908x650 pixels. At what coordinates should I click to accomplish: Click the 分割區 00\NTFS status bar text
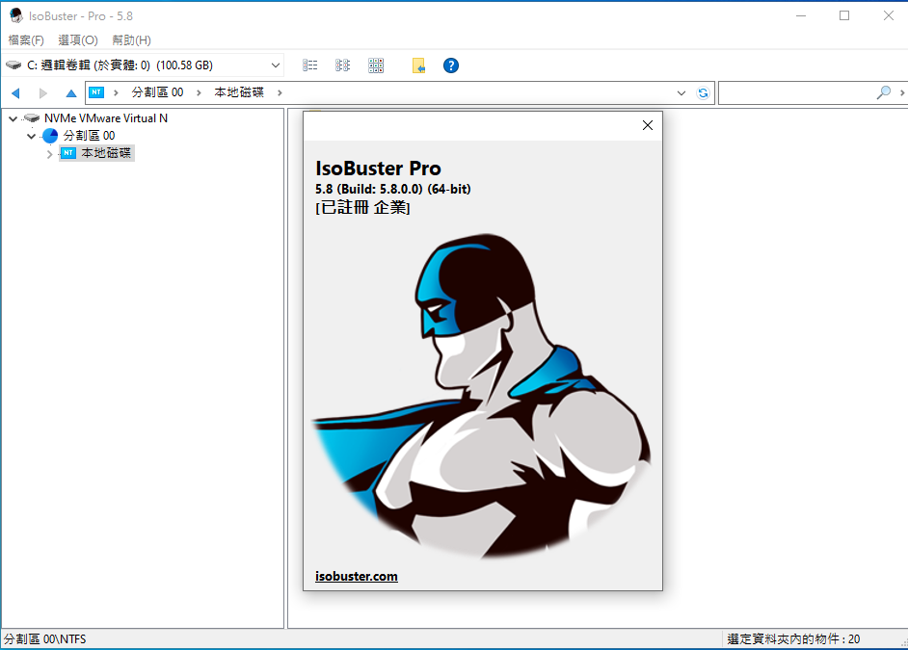pos(44,639)
